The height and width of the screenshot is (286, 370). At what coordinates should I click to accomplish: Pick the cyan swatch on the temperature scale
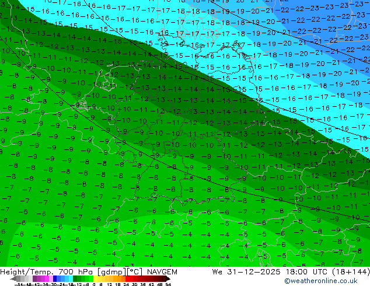[x=71, y=278]
